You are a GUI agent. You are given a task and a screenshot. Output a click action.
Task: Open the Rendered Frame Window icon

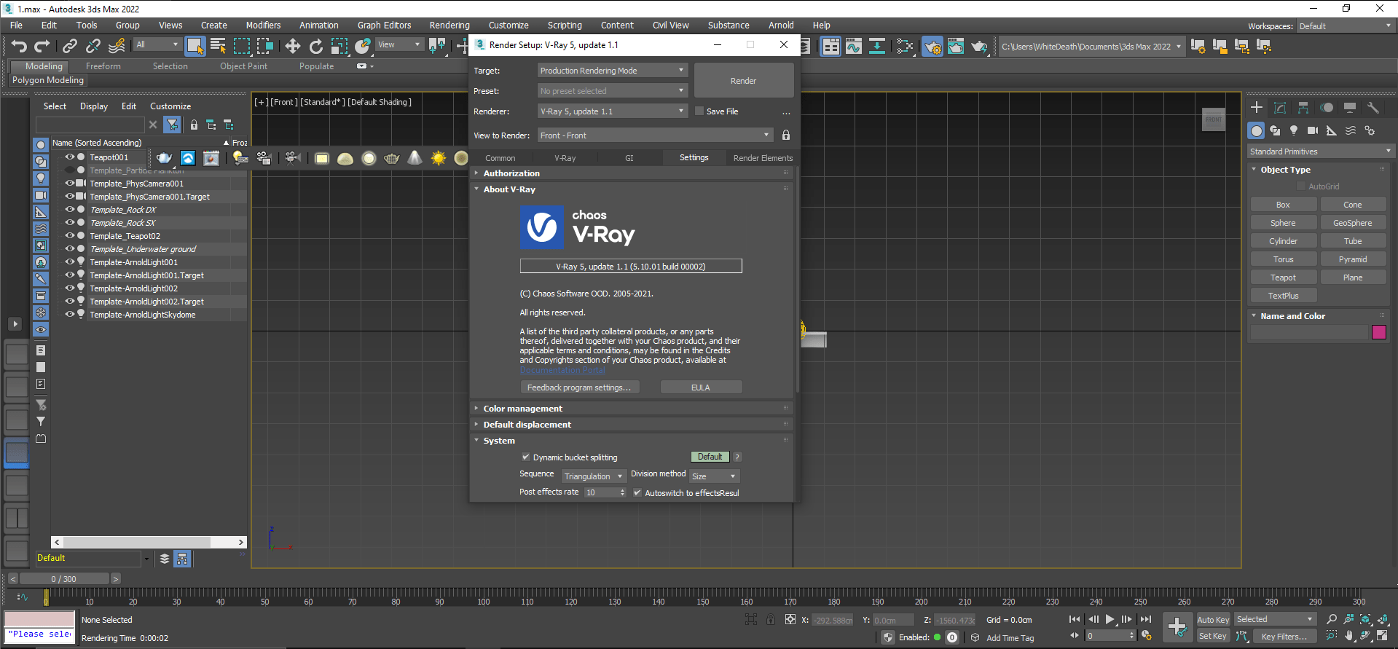(x=956, y=46)
